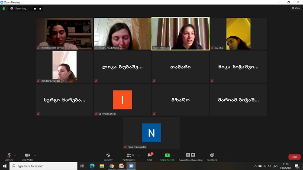Expand video options arrow beside Stop Video

click(x=35, y=155)
